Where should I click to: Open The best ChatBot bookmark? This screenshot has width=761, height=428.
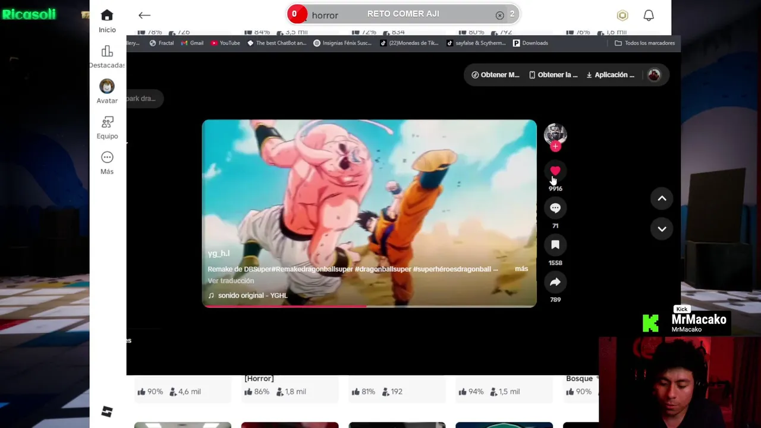(x=277, y=43)
